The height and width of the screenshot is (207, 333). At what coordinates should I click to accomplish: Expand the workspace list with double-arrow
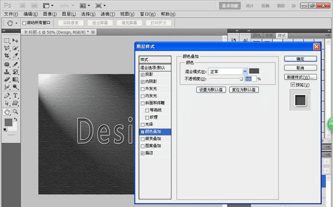coord(293,6)
